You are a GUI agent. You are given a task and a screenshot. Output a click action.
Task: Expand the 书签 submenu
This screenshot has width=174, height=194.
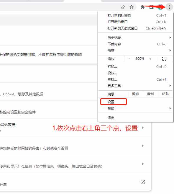tap(136, 50)
